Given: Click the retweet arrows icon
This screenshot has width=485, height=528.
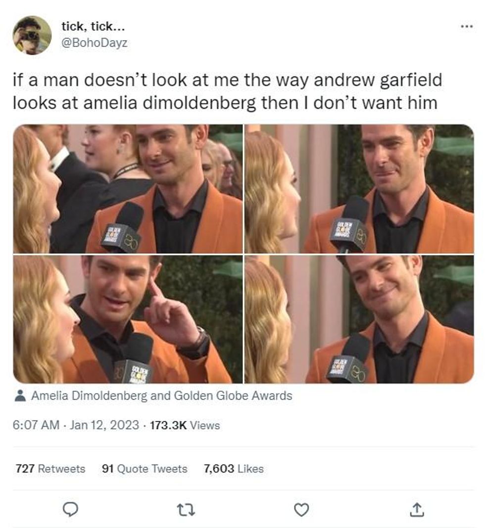Looking at the screenshot, I should click(x=186, y=510).
